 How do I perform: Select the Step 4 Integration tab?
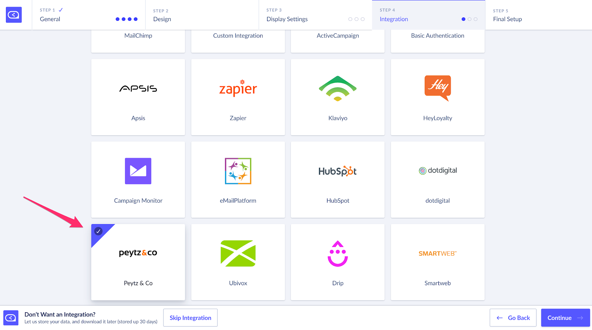coord(428,15)
